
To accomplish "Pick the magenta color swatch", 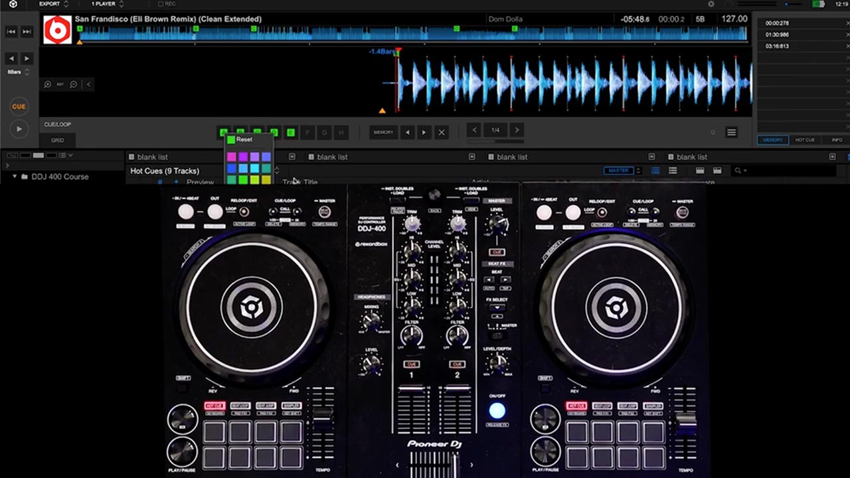I will click(x=231, y=157).
